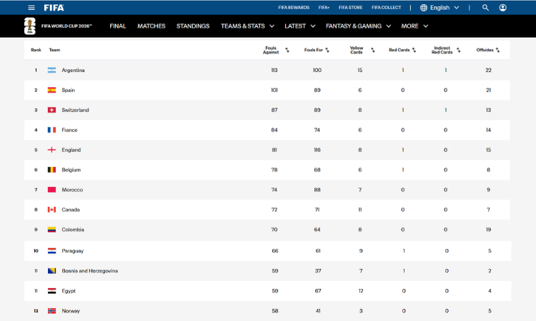The width and height of the screenshot is (536, 321).
Task: Open the Bosnia and Herzegovina team name
Action: (90, 271)
